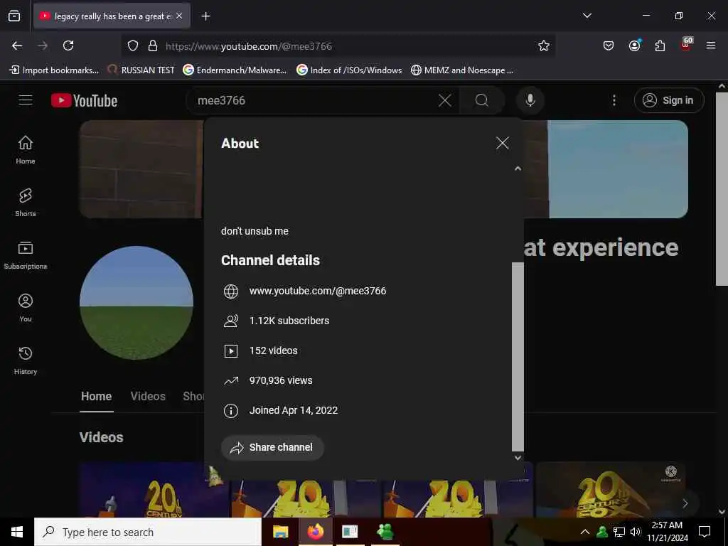Open the YouTube guide hamburger menu

pyautogui.click(x=26, y=100)
